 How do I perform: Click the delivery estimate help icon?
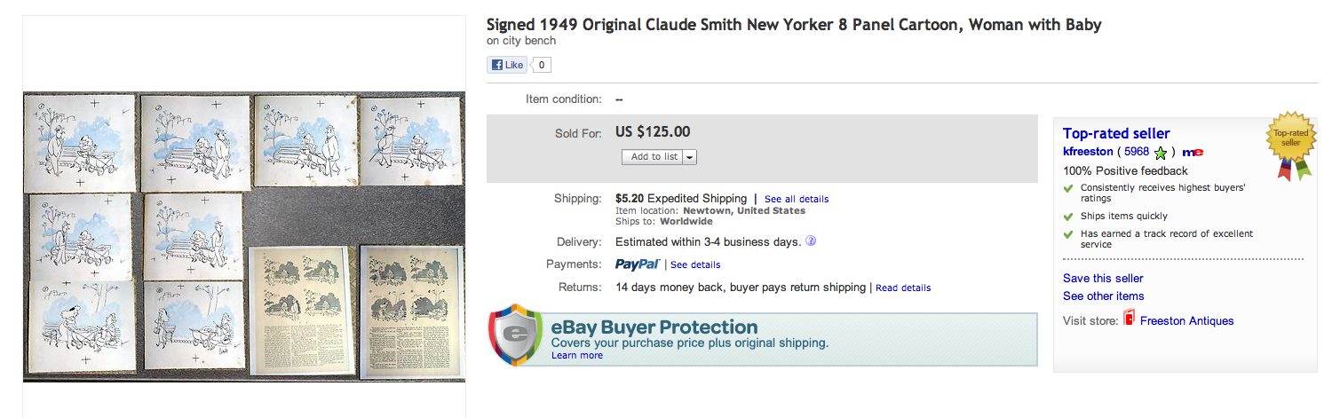(811, 241)
